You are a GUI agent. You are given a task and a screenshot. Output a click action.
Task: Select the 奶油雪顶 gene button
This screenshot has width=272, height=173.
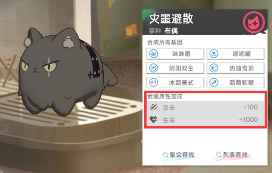[236, 68]
